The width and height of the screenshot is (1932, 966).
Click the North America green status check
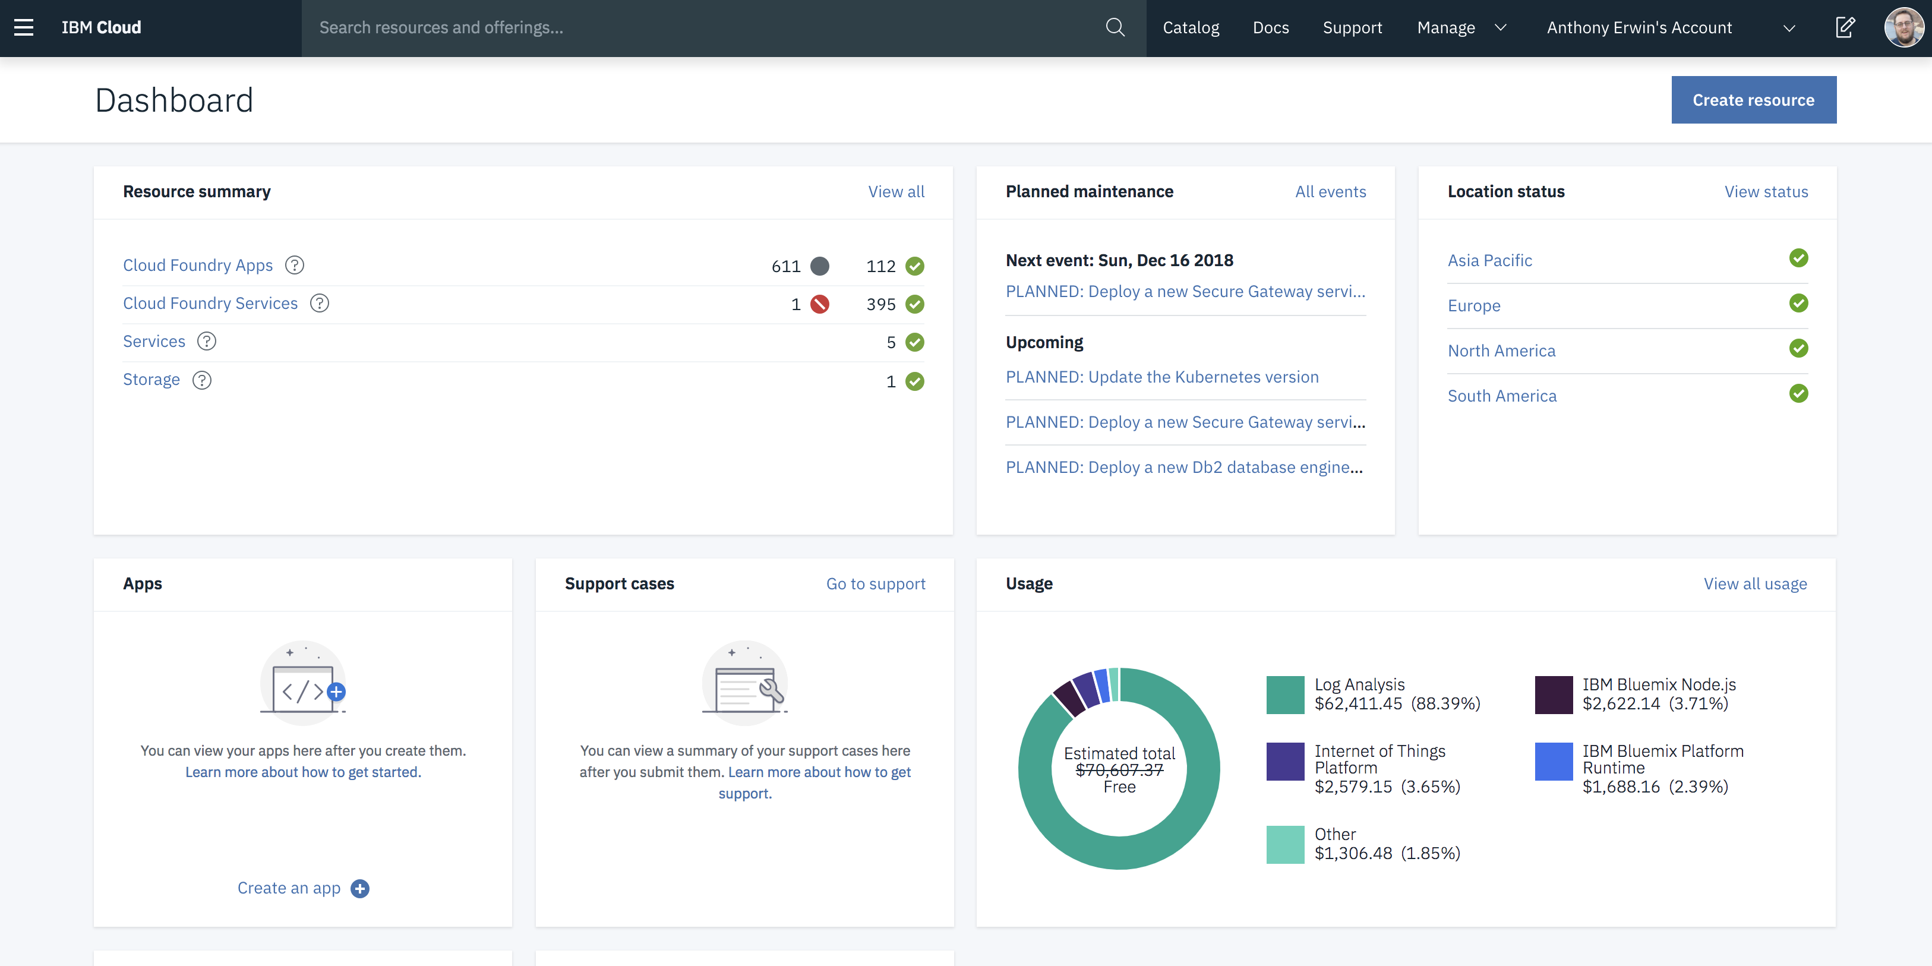1798,348
